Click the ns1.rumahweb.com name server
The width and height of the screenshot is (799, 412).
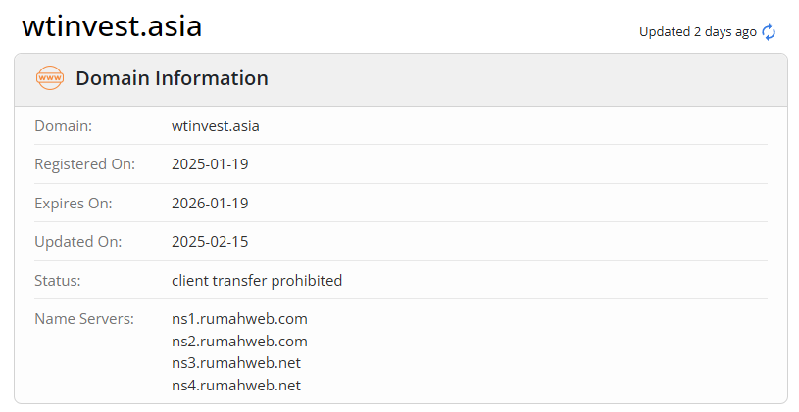[239, 318]
